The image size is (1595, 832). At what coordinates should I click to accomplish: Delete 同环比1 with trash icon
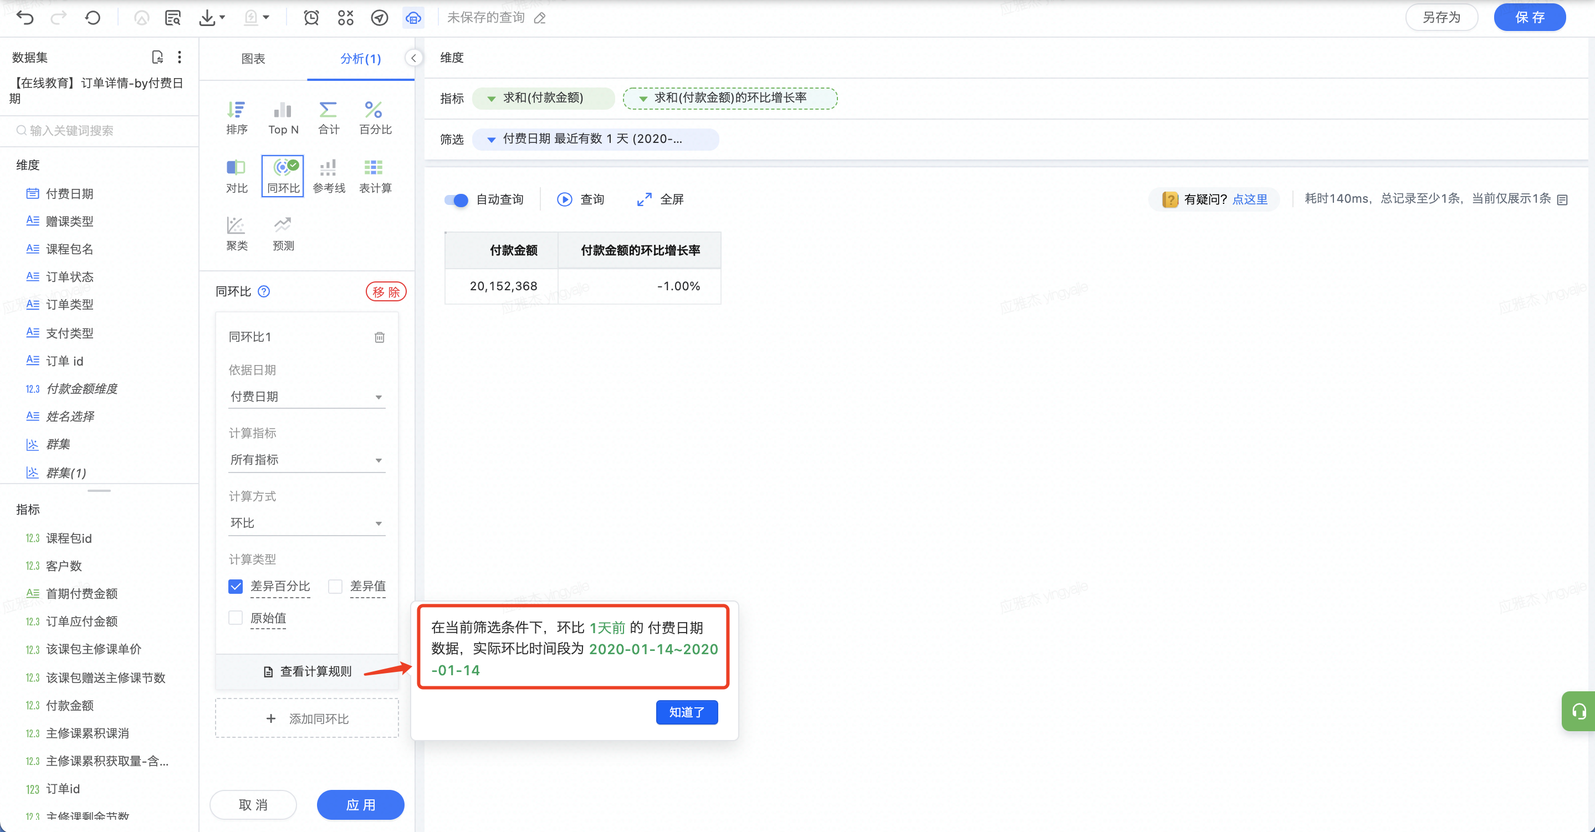pyautogui.click(x=379, y=337)
